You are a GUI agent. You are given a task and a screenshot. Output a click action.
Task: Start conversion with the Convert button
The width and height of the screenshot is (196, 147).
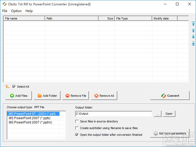coord(170,96)
